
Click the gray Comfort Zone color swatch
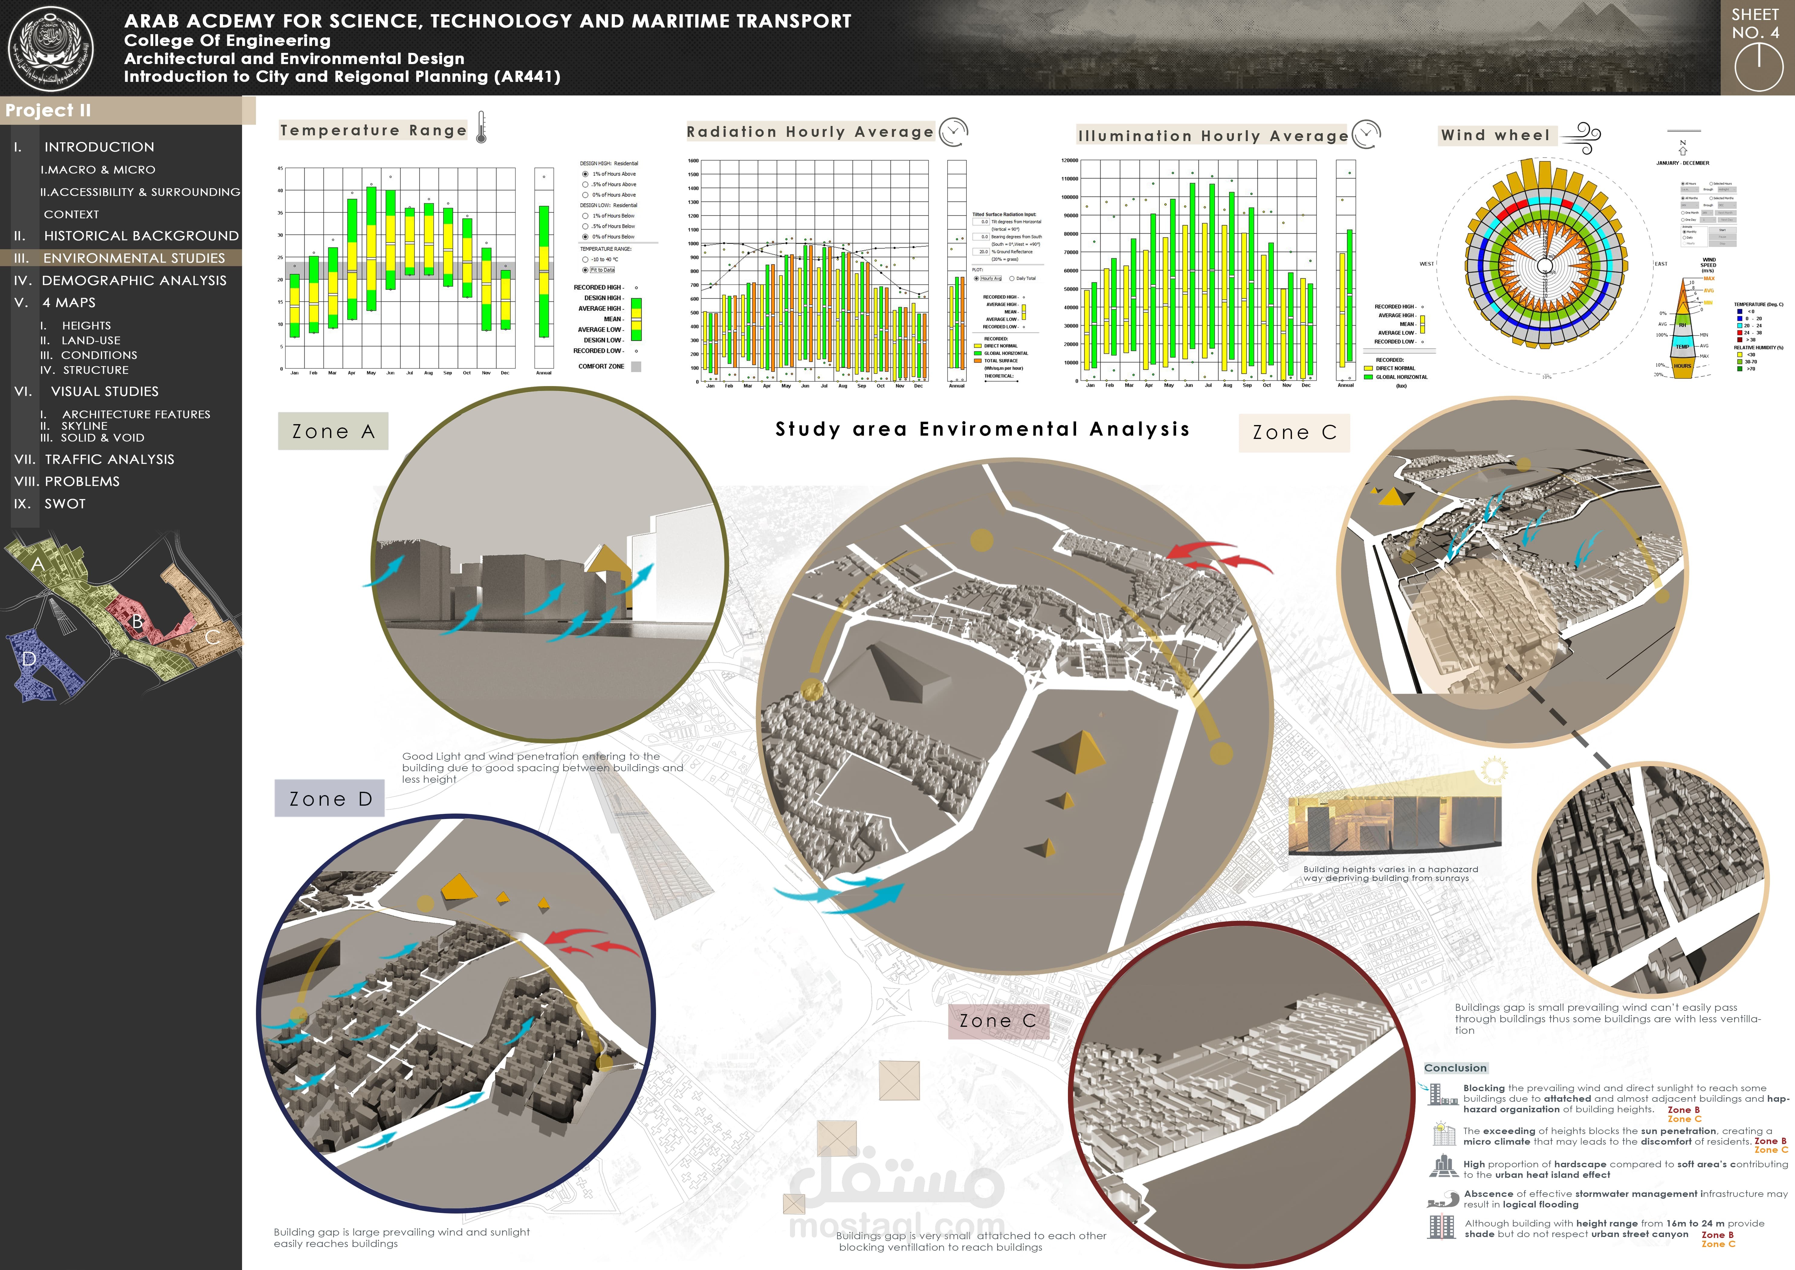(636, 367)
